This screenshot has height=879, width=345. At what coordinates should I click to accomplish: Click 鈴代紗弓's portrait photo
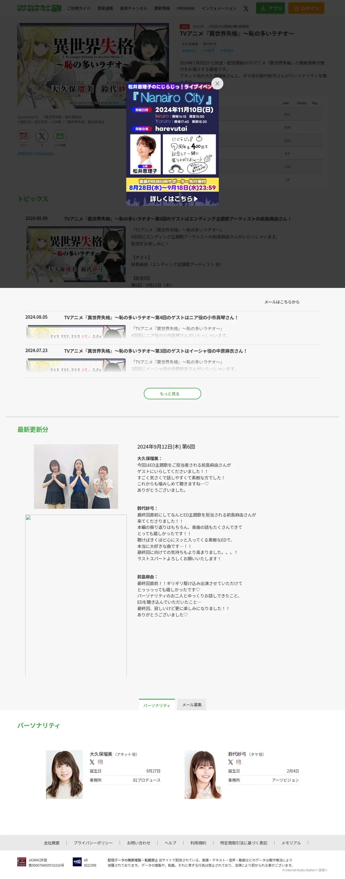(x=203, y=774)
